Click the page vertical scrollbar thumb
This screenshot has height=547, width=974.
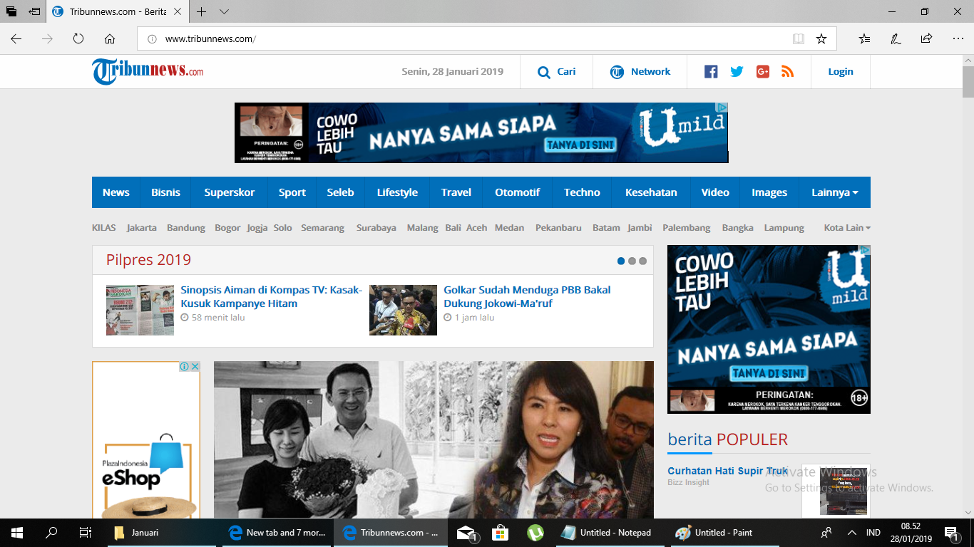point(968,82)
